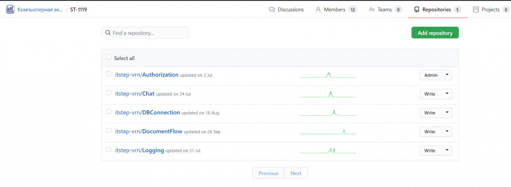Click the Chat activity sparkline graph
This screenshot has height=187, width=511.
pyautogui.click(x=328, y=94)
